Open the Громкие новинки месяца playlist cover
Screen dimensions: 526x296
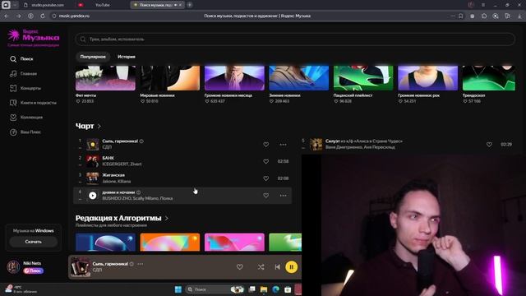[x=234, y=78]
